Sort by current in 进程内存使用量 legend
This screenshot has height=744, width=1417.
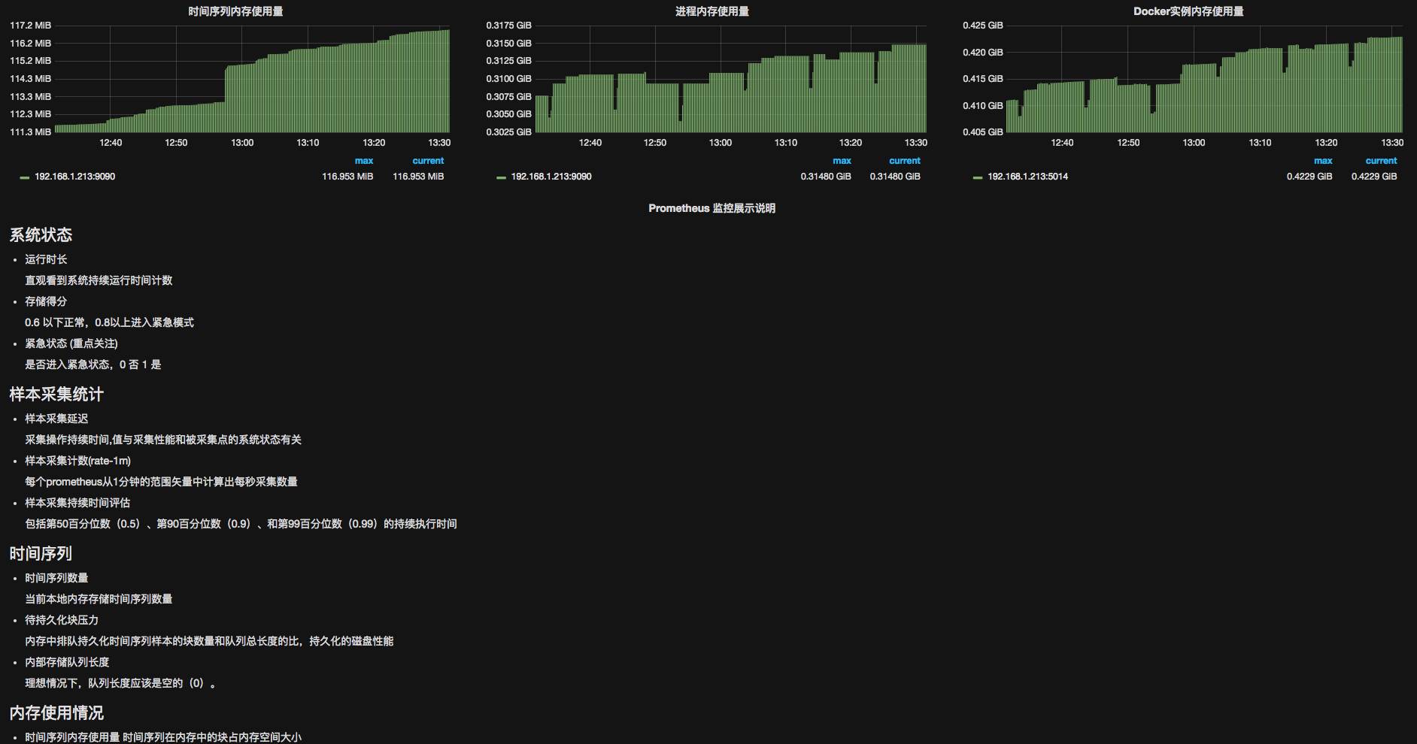pos(905,161)
